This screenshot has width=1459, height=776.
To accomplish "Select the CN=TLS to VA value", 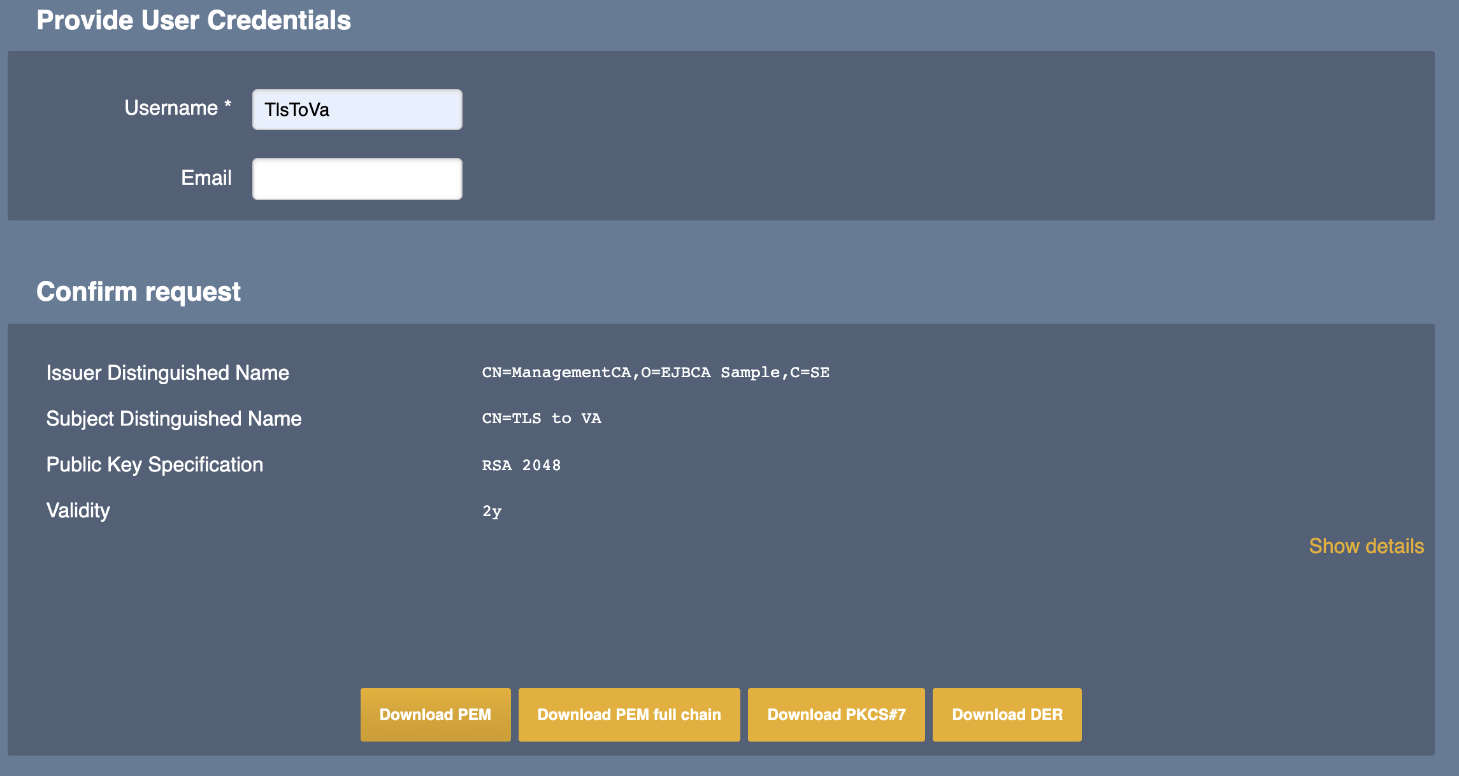I will coord(541,419).
